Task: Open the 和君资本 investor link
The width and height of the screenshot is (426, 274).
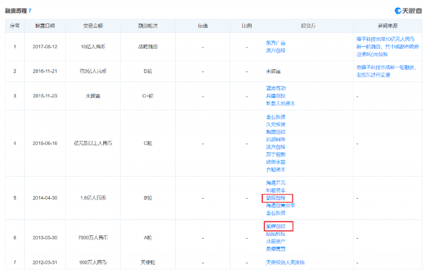Action: coord(276,191)
